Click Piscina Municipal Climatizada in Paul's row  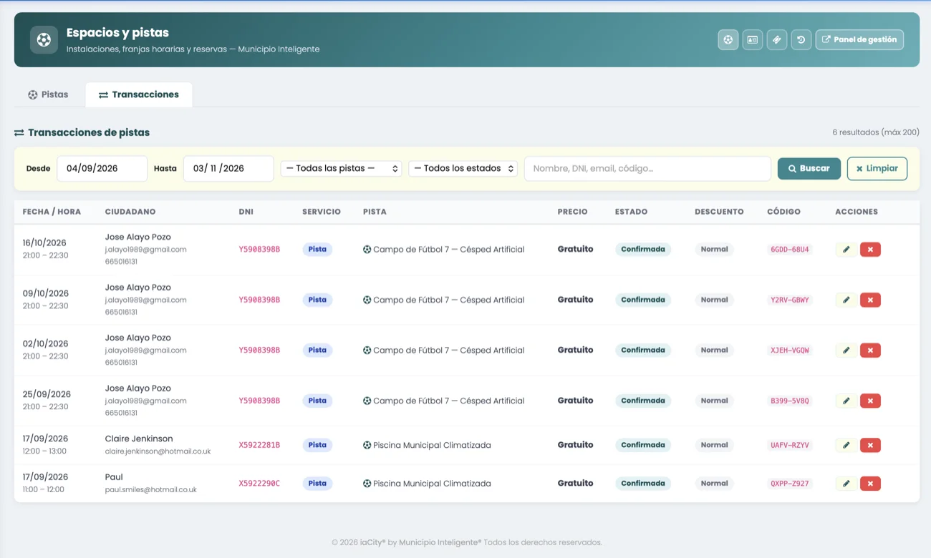point(432,484)
